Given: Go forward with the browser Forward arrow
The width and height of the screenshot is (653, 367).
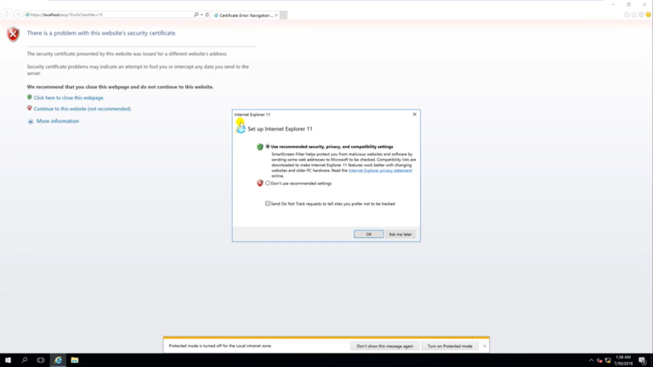Looking at the screenshot, I should tap(18, 14).
